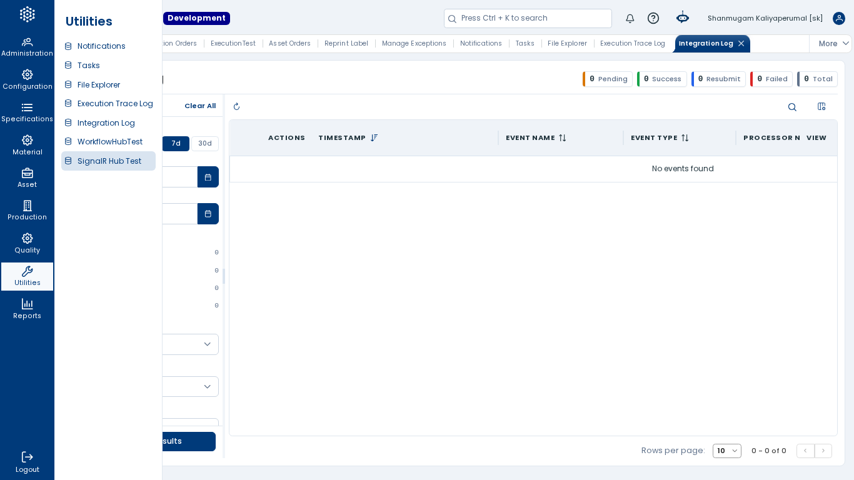
Task: Select the 7d range toggle
Action: (176, 144)
